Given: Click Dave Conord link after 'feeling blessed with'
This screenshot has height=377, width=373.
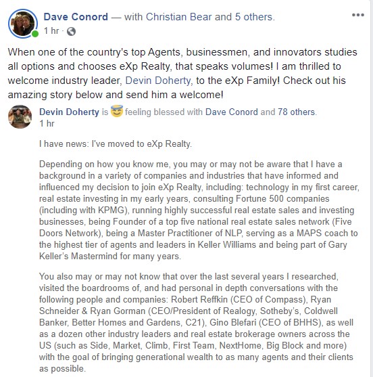Looking at the screenshot, I should pyautogui.click(x=231, y=112).
